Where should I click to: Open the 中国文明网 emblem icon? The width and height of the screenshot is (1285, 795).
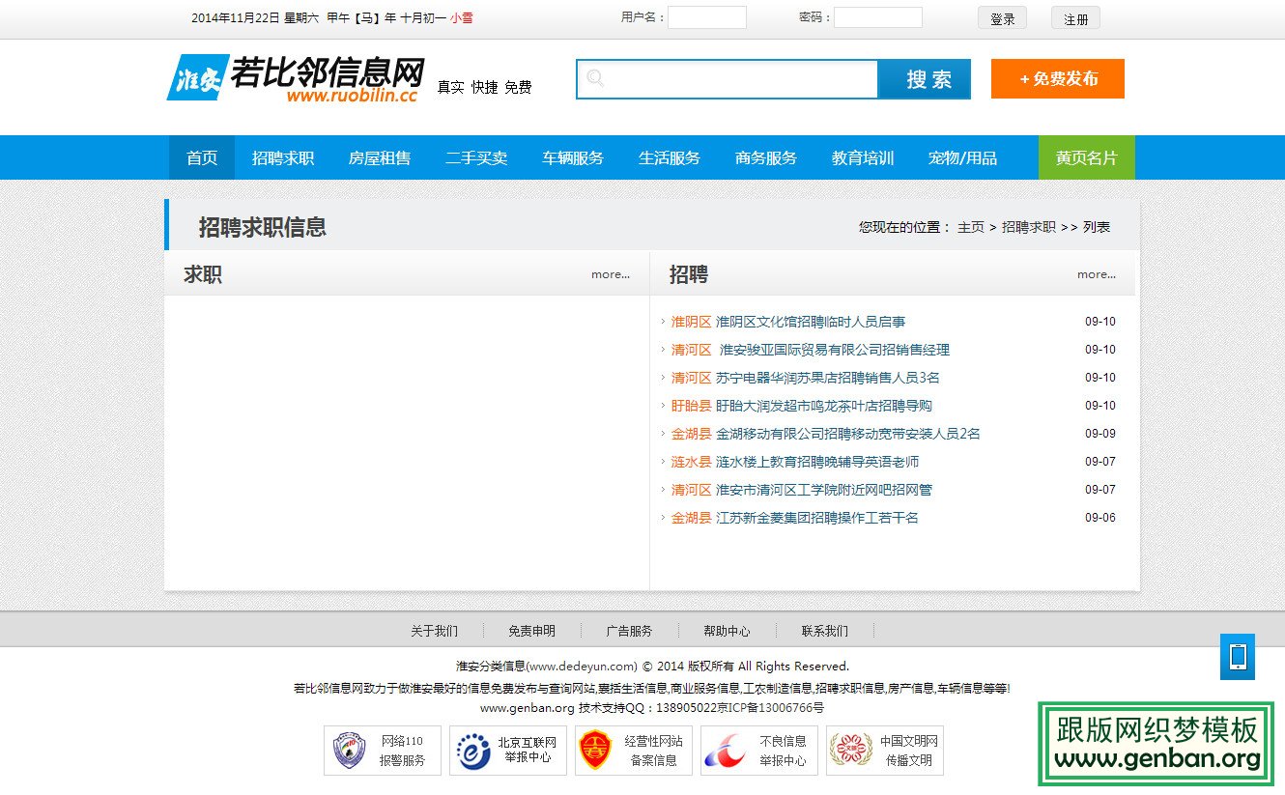pyautogui.click(x=847, y=751)
